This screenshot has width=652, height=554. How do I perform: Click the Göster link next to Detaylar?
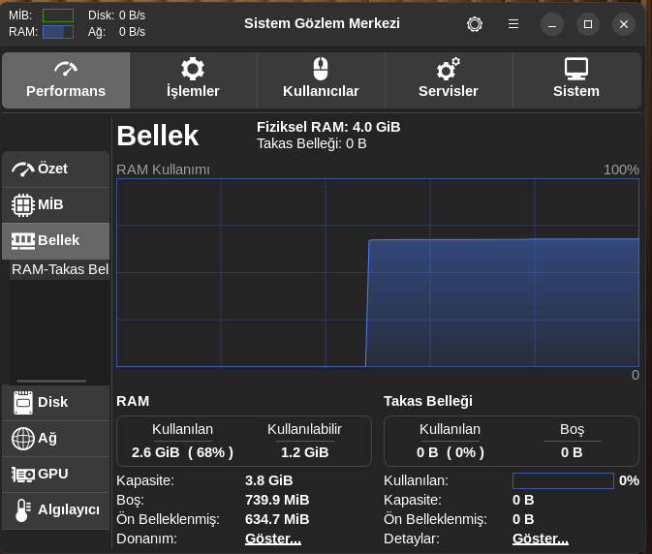pyautogui.click(x=540, y=539)
